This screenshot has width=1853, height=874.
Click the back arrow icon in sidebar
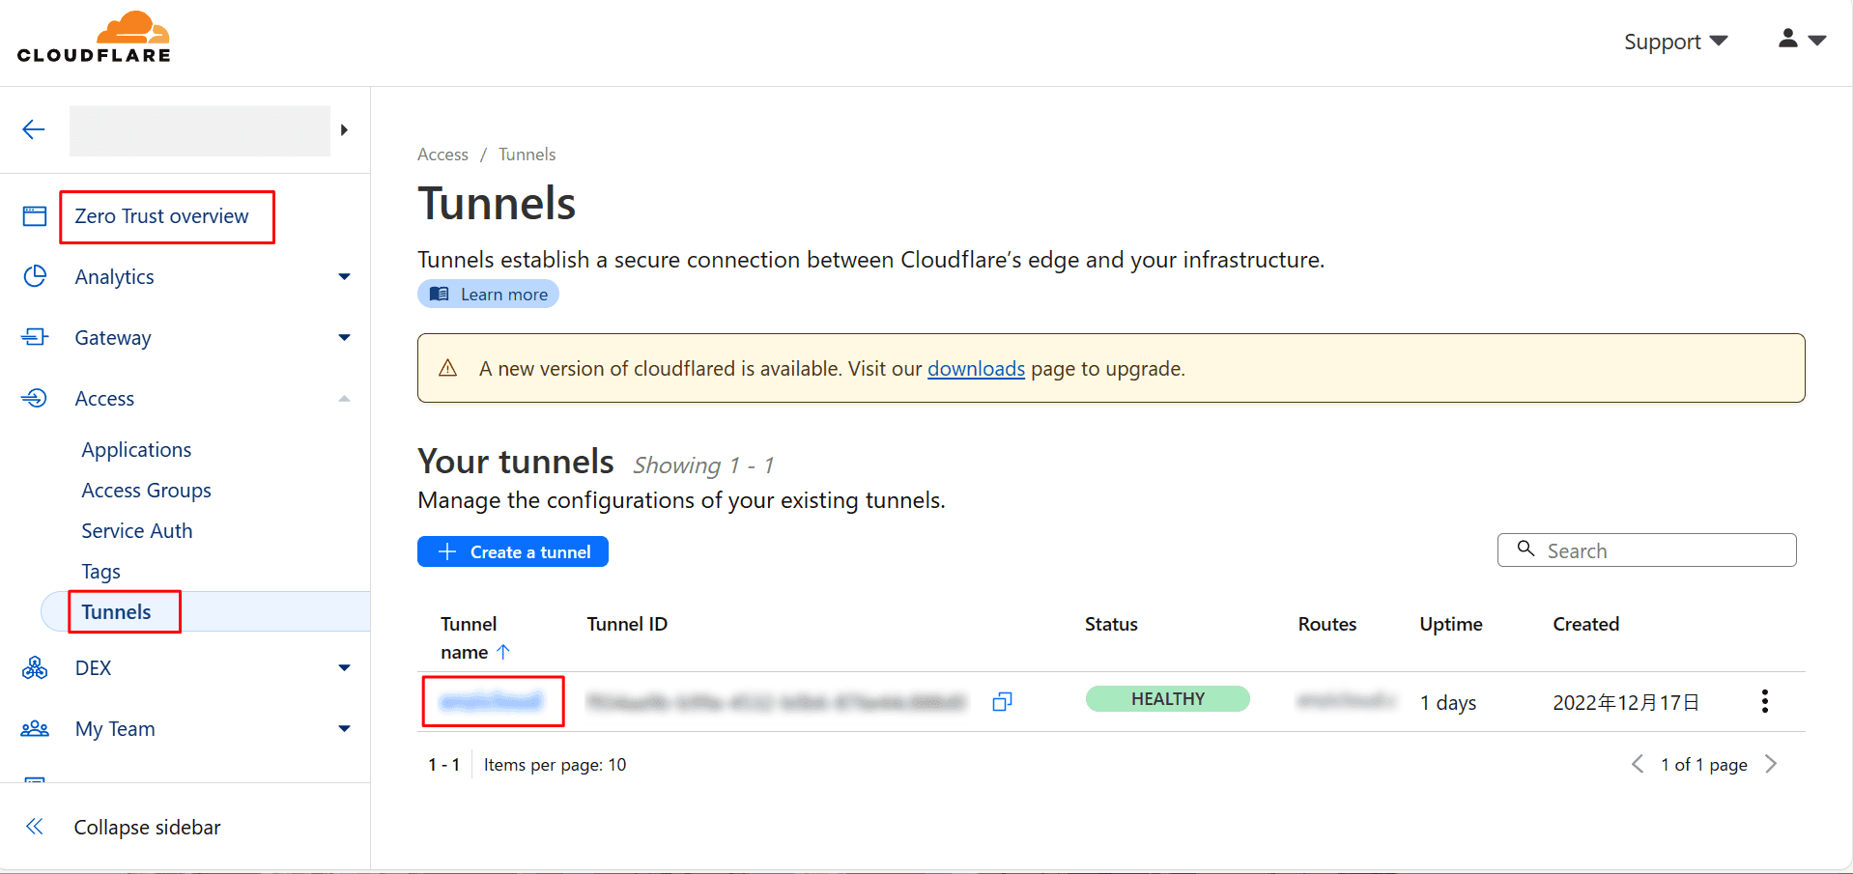34,129
